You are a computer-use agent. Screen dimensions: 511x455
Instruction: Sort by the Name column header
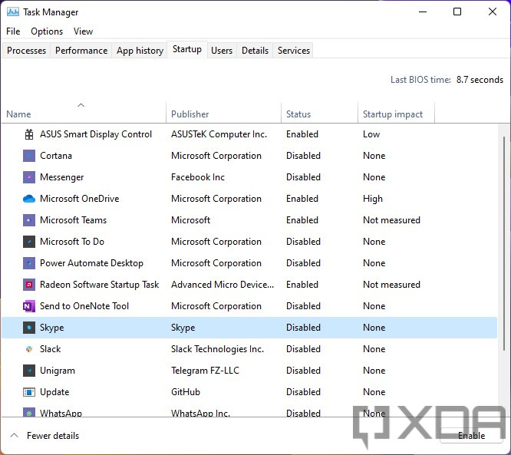point(84,113)
